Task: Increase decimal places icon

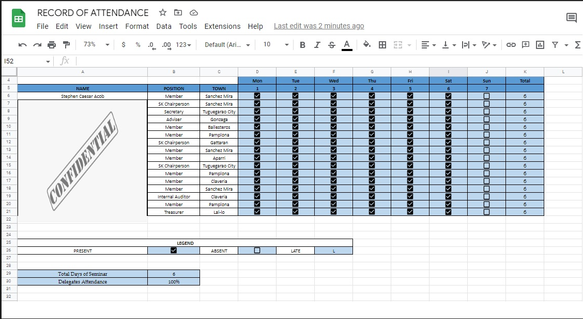Action: [166, 45]
